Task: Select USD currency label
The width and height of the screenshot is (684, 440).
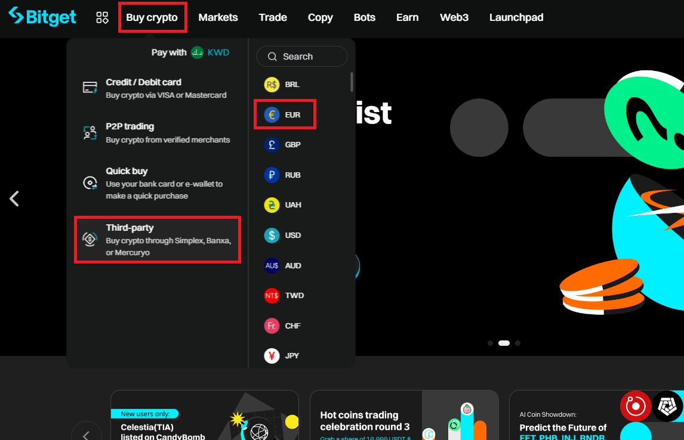Action: 293,236
